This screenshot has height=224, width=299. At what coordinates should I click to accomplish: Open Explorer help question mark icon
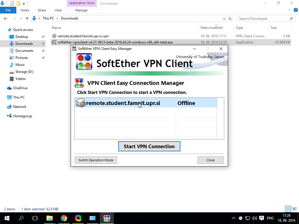coord(295,10)
